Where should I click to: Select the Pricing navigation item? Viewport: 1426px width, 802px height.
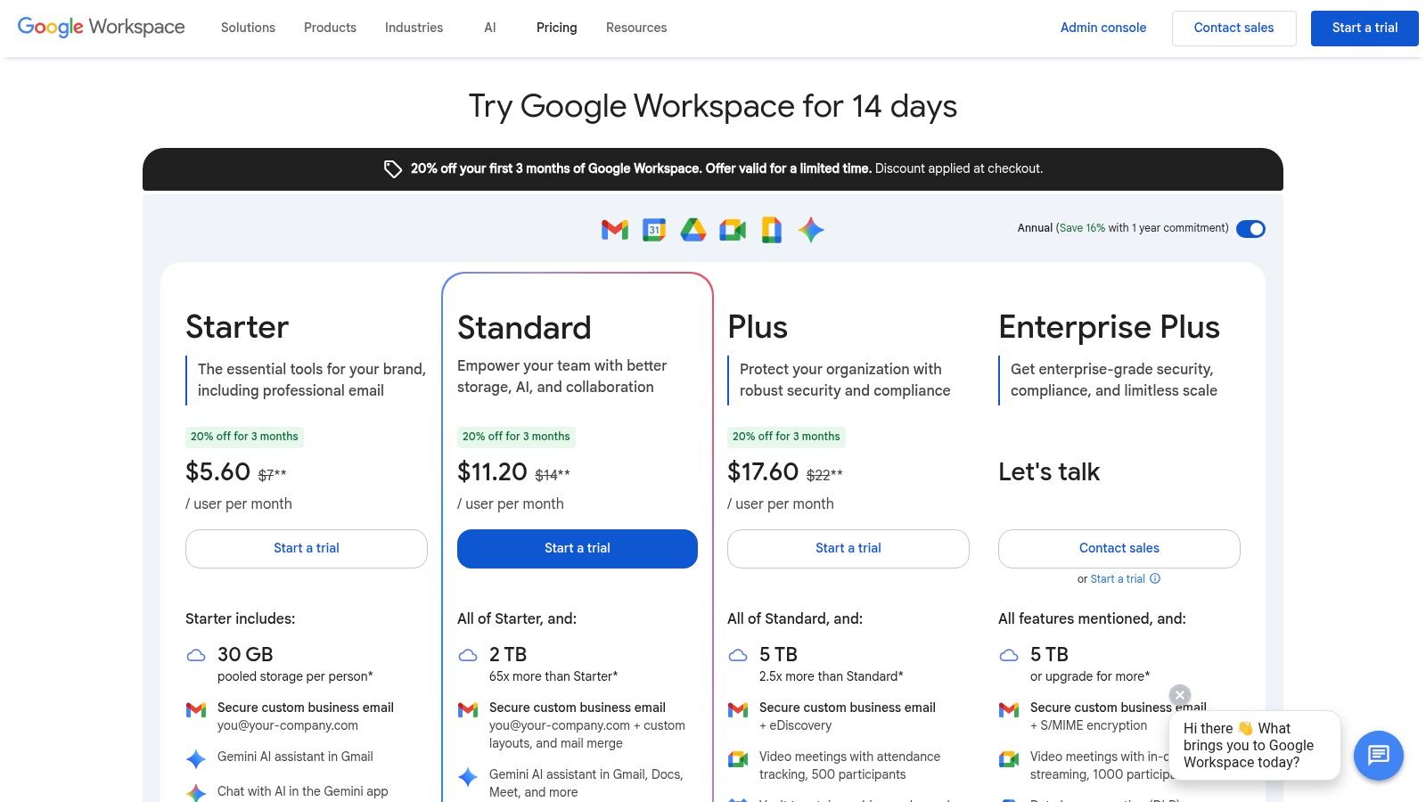click(x=556, y=28)
